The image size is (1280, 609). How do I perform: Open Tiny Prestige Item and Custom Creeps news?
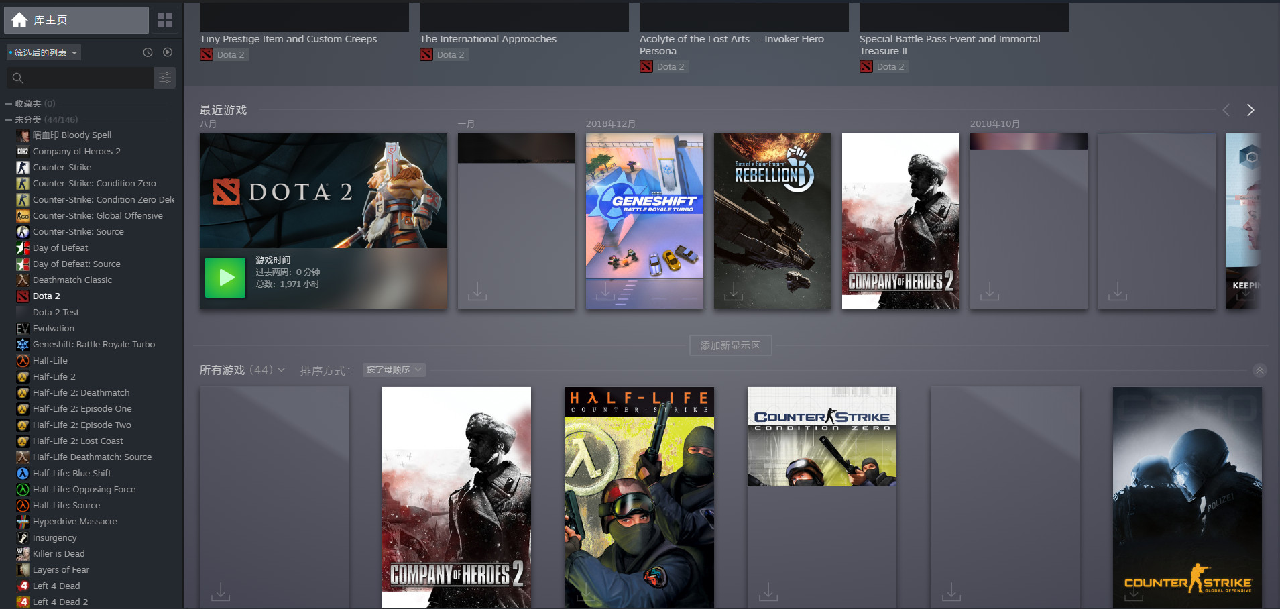click(x=288, y=39)
